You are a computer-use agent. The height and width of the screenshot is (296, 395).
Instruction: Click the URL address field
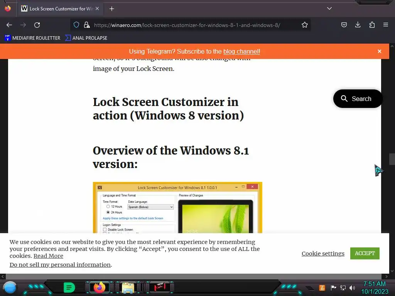(x=187, y=25)
